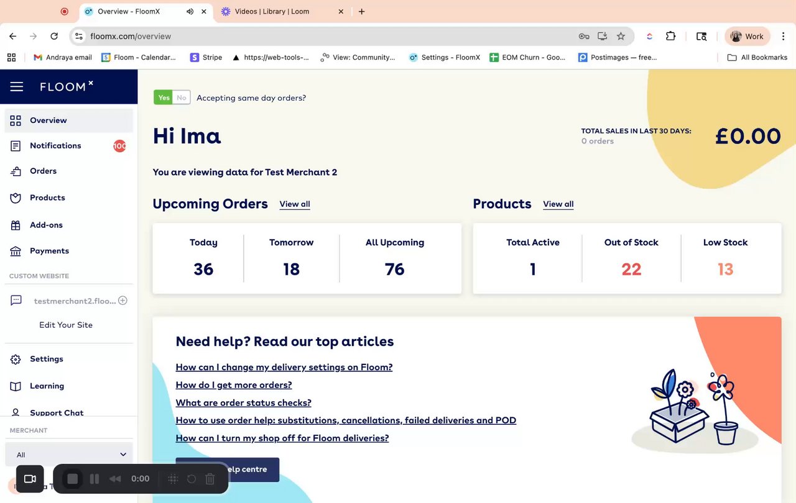Click the Products shield icon
Screen dimensions: 796x503
(x=16, y=198)
